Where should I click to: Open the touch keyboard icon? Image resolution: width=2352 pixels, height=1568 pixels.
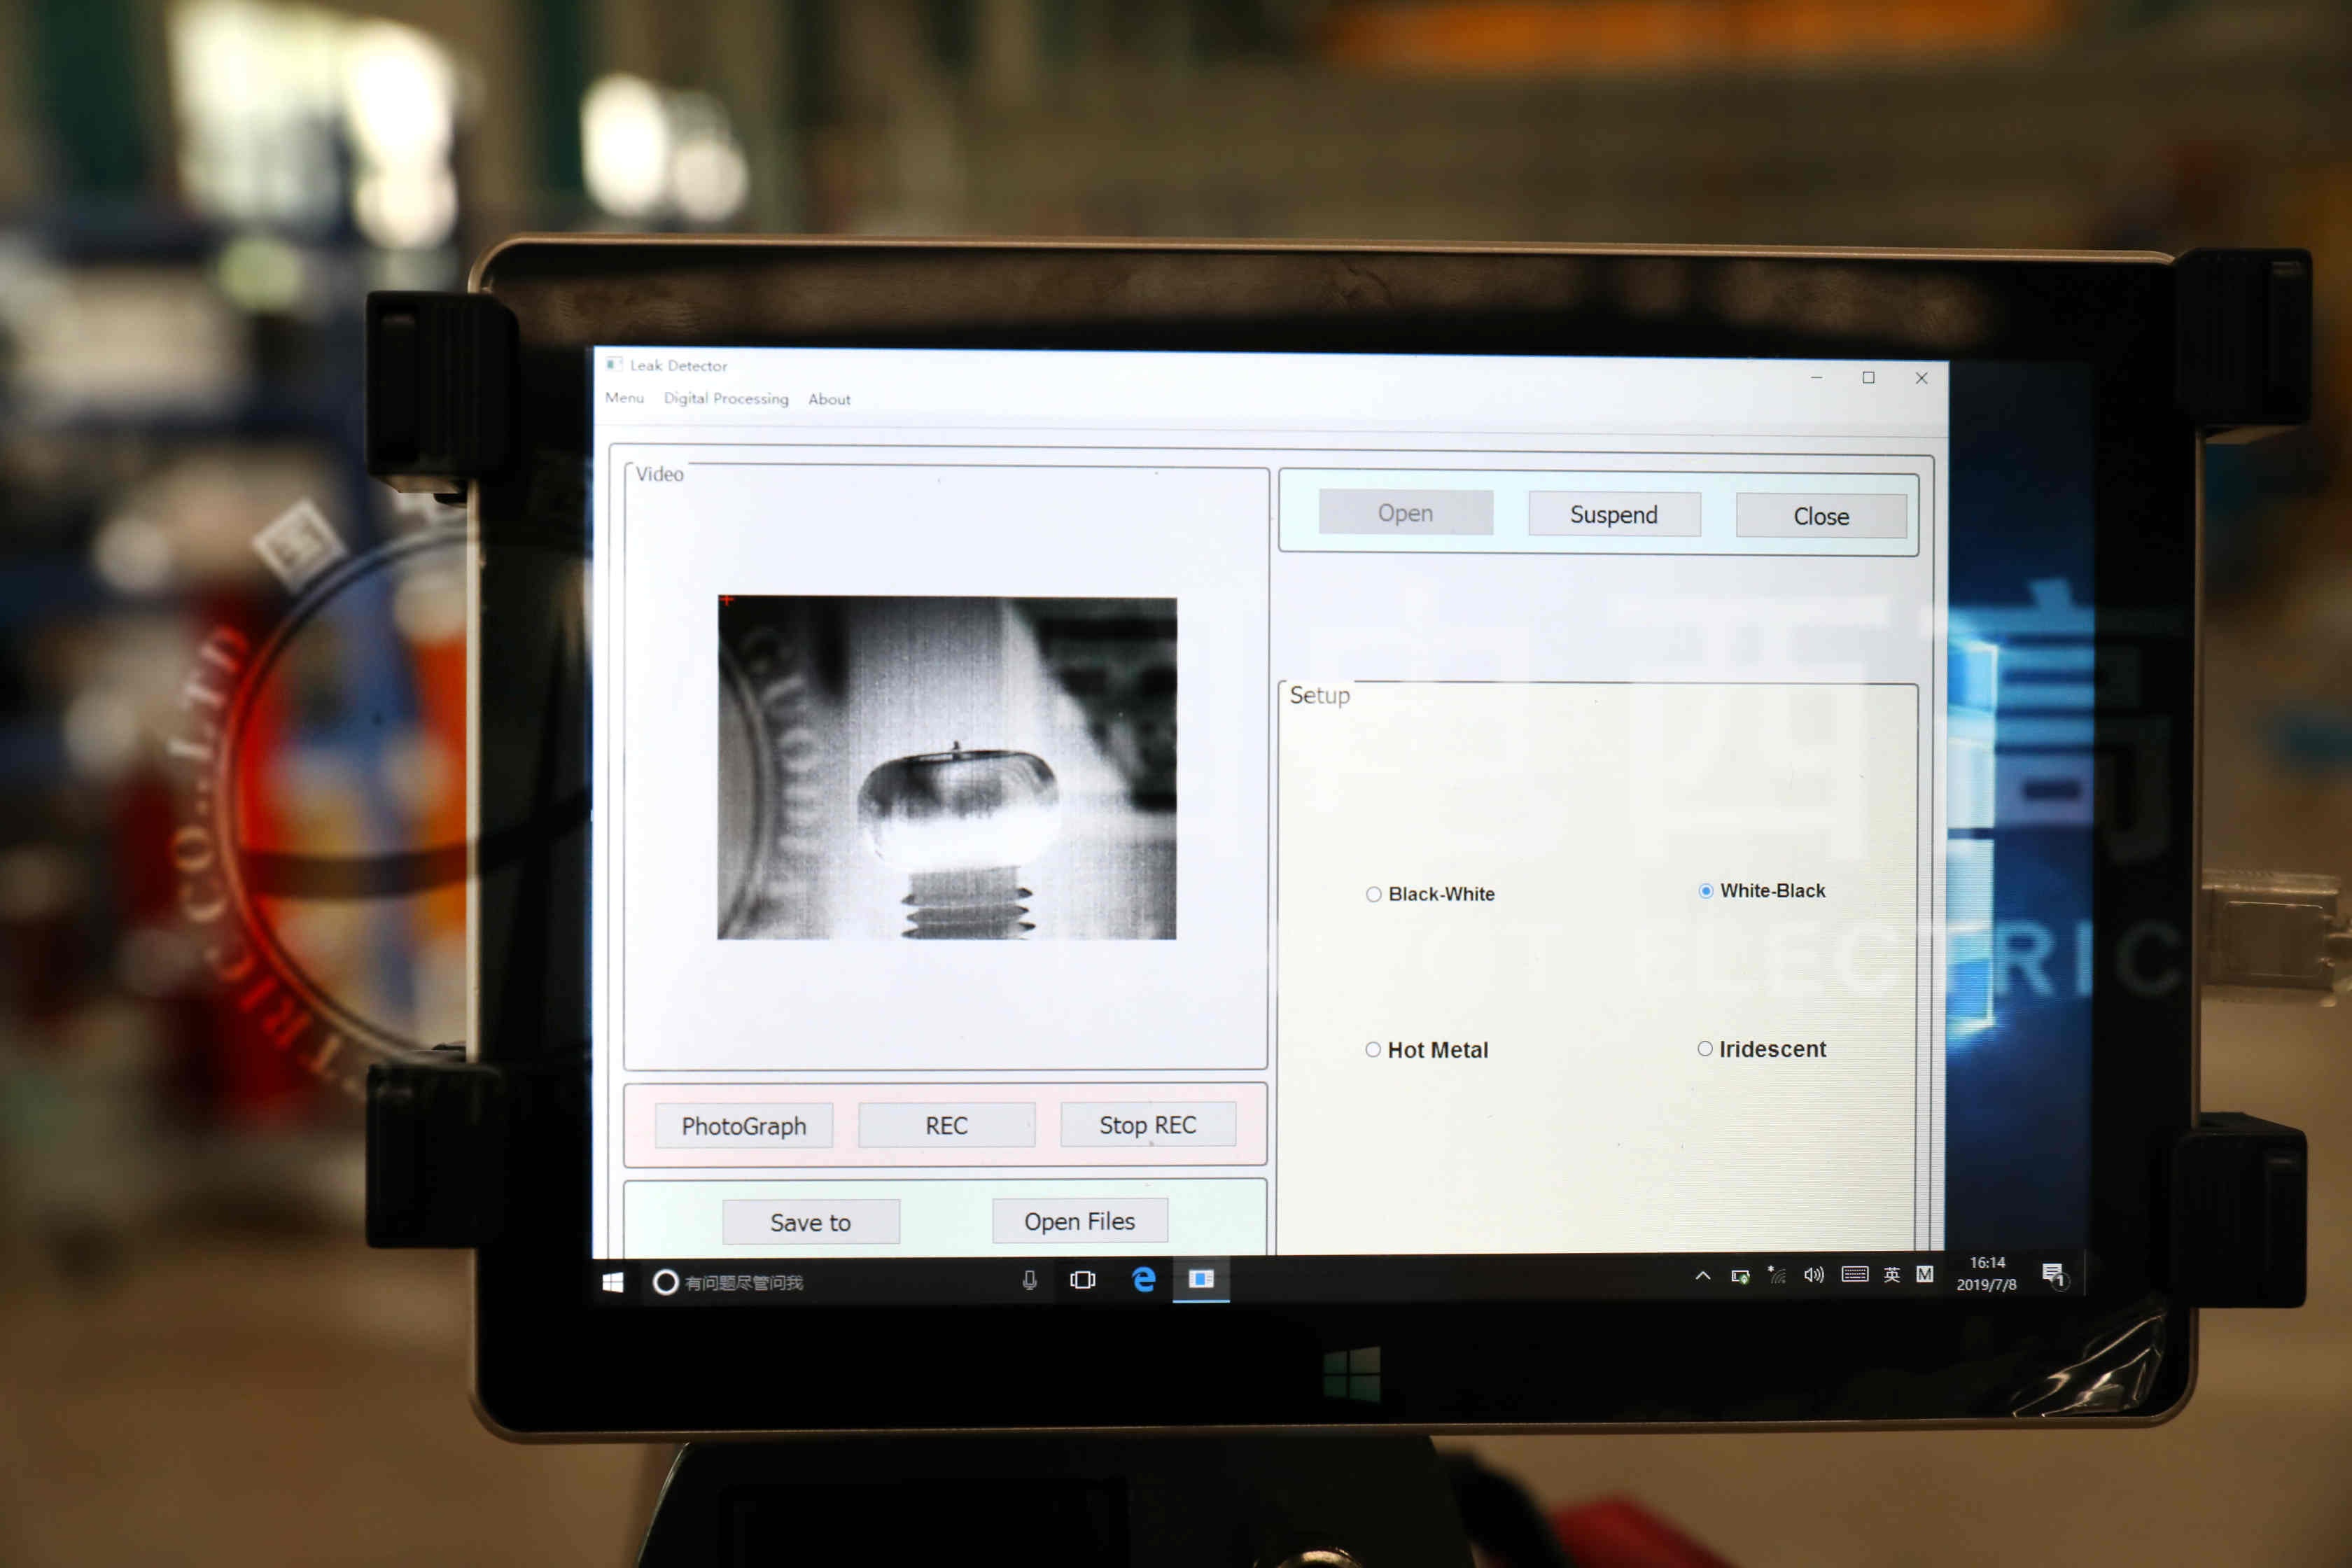click(1854, 1274)
